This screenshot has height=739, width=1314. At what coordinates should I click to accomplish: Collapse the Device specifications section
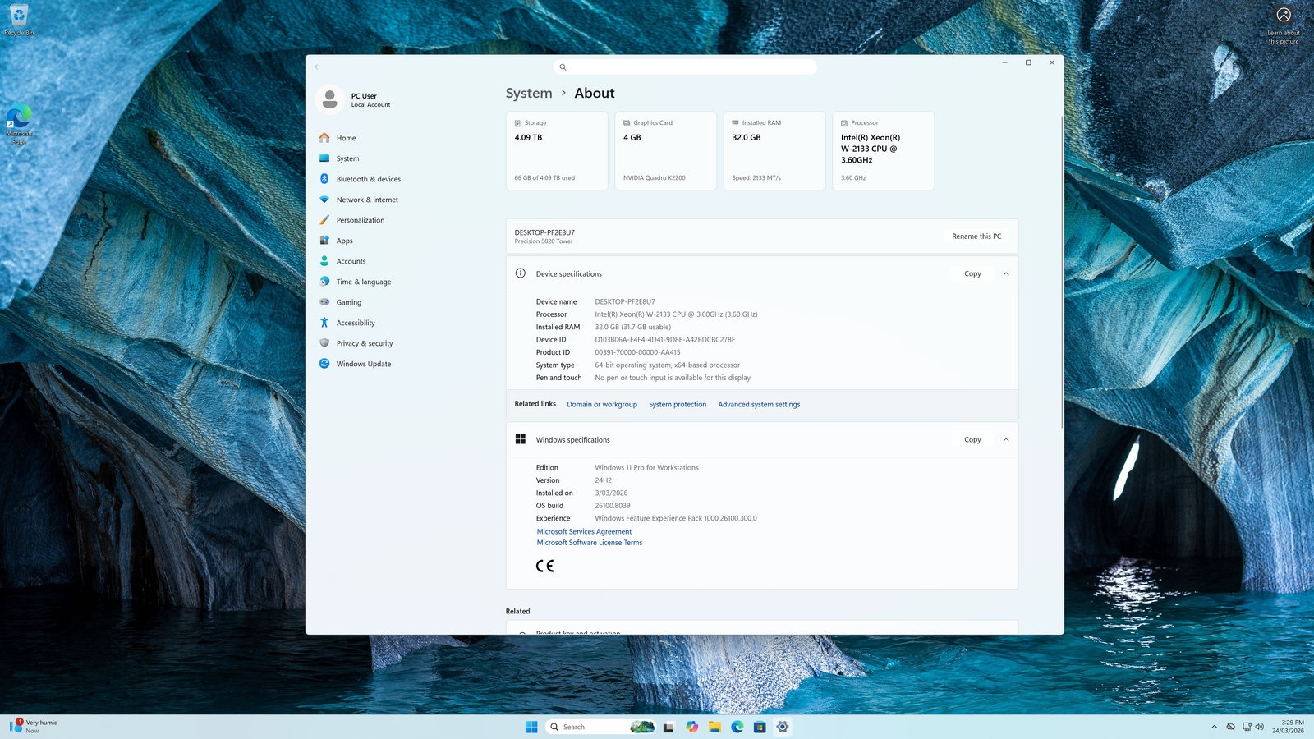[x=1006, y=273]
